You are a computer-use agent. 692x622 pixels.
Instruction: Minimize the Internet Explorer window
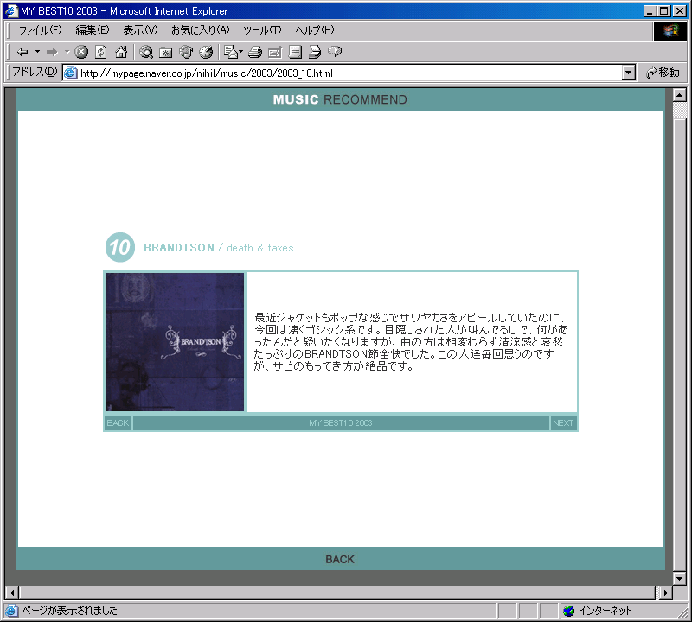(650, 11)
